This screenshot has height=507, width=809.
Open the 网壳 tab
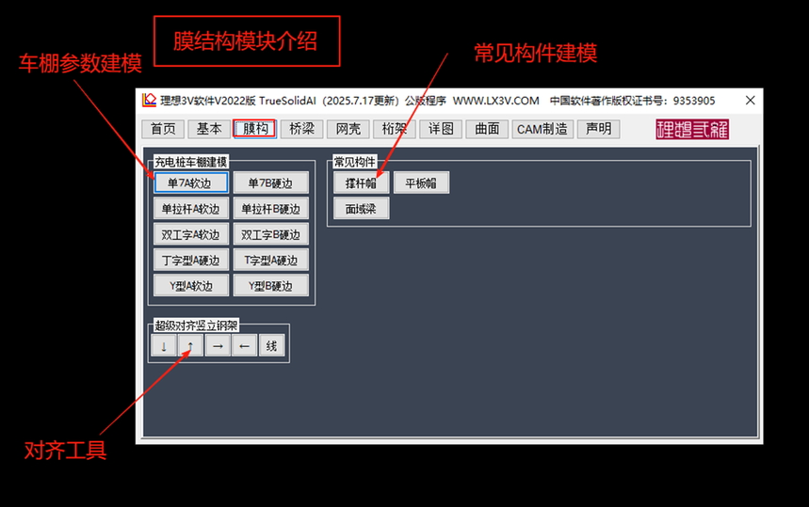(348, 129)
